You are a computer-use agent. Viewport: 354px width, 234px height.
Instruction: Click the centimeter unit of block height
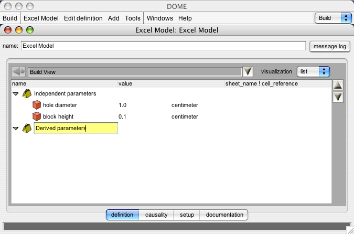(x=185, y=116)
